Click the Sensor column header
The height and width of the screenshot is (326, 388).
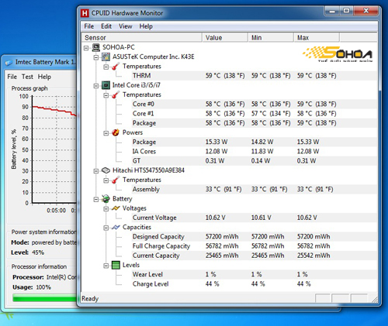(x=141, y=37)
